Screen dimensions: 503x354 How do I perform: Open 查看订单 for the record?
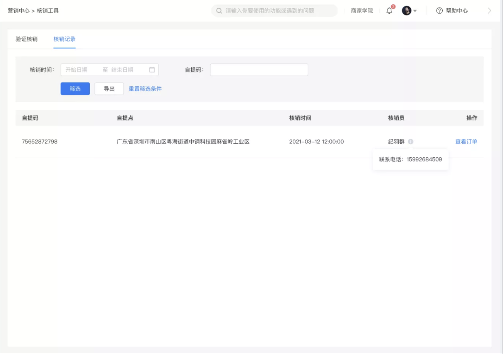466,142
